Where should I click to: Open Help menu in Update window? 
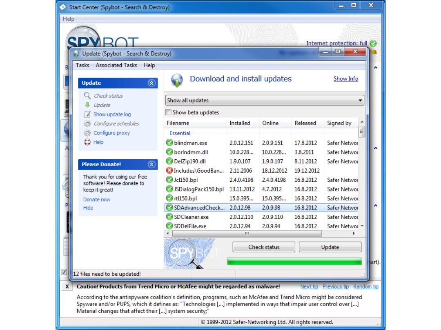pyautogui.click(x=149, y=65)
